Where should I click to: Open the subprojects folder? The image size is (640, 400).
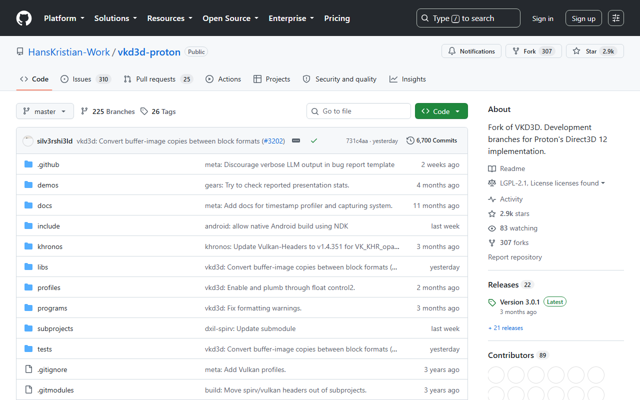55,328
